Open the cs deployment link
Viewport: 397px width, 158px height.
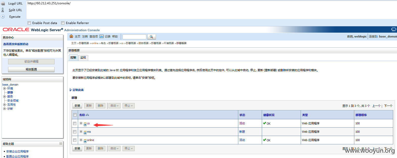click(88, 123)
